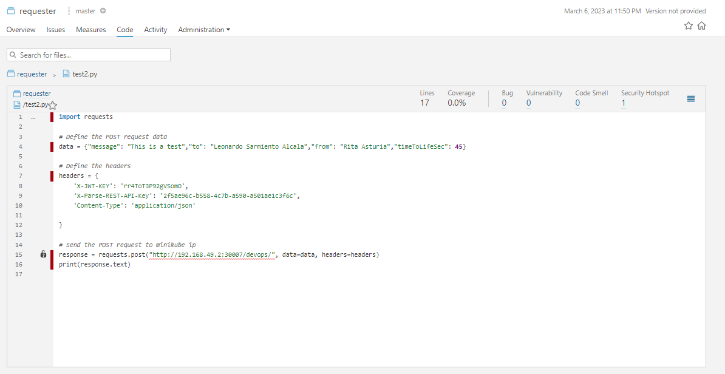Click the breadcrumb chevron after requester
Image resolution: width=725 pixels, height=374 pixels.
point(53,74)
